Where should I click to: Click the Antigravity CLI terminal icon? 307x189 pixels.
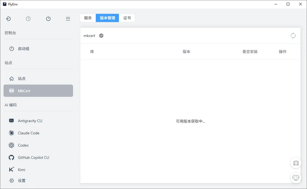point(12,121)
